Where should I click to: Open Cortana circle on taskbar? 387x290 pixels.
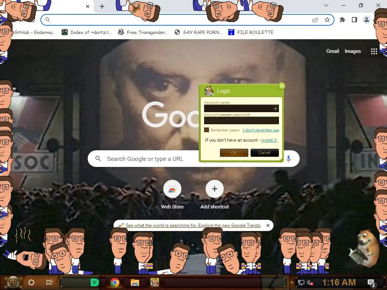(x=31, y=282)
